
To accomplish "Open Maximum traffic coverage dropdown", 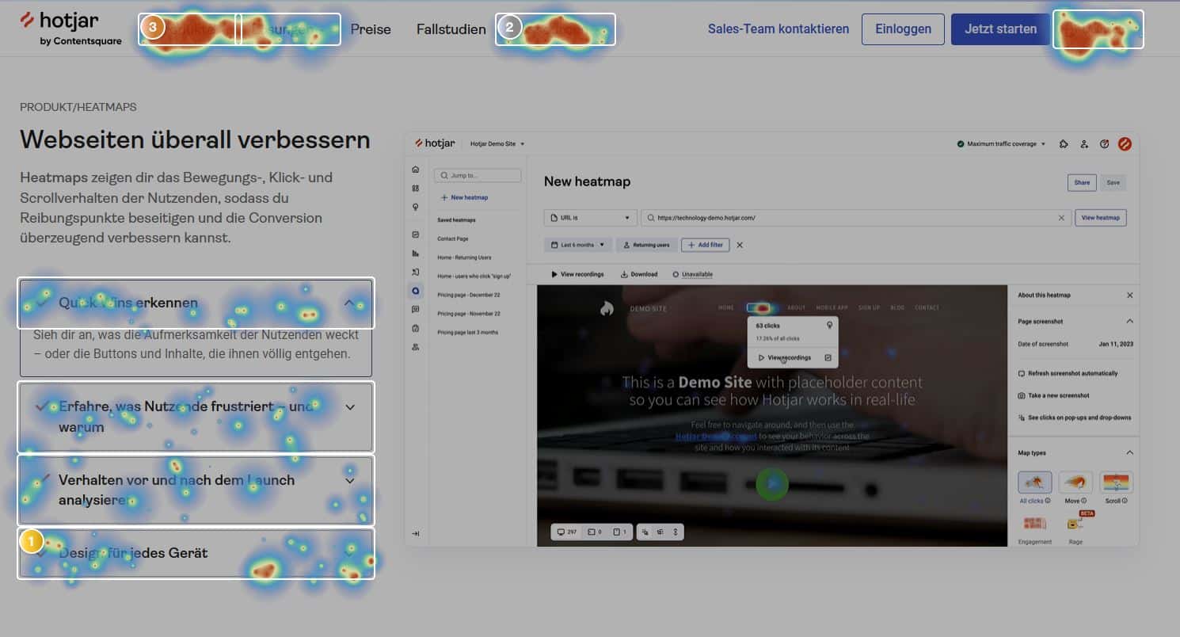I will tap(1002, 144).
